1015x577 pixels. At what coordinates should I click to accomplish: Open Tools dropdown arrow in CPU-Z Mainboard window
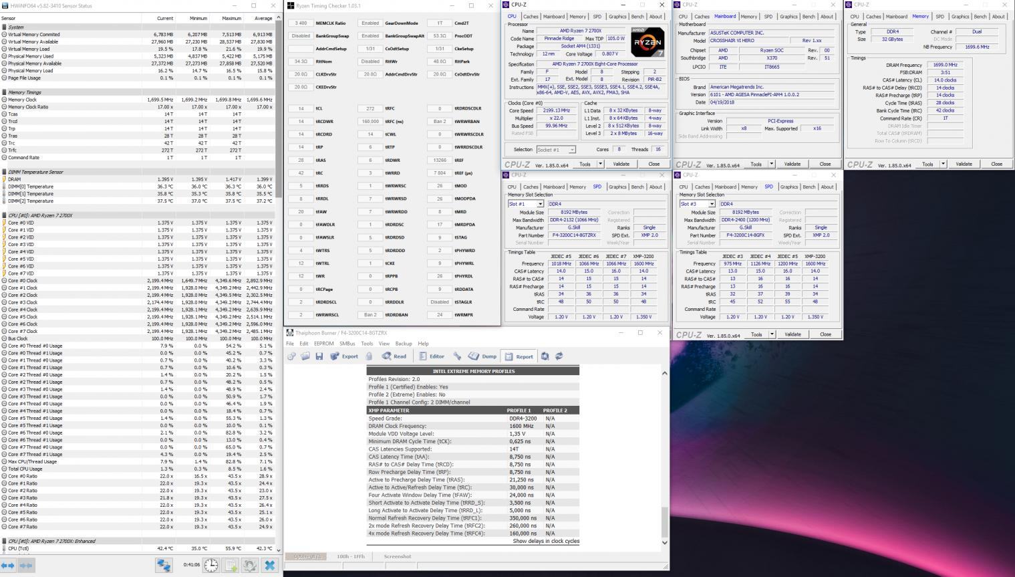coord(772,164)
